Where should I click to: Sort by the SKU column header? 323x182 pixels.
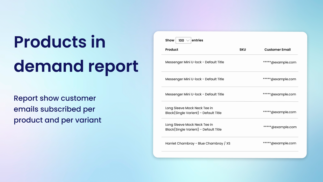[243, 50]
